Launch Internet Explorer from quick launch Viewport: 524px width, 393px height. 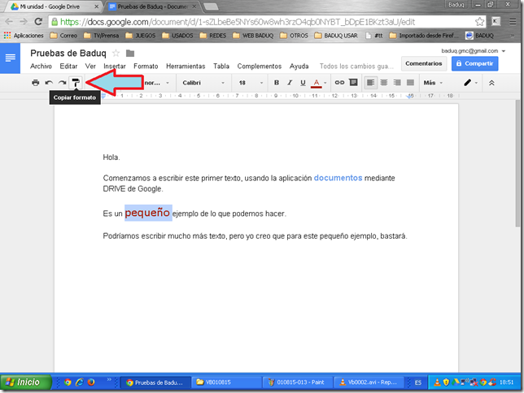[80, 382]
